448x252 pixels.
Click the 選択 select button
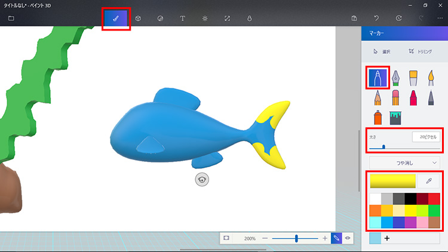pyautogui.click(x=382, y=52)
